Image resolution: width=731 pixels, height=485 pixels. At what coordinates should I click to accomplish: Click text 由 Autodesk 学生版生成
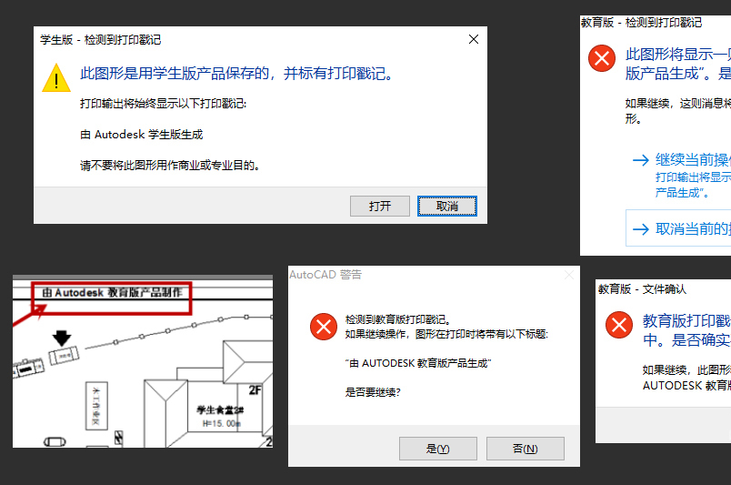[142, 135]
